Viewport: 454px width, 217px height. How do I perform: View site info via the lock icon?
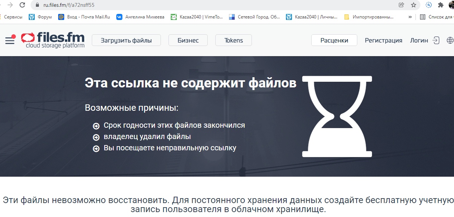pyautogui.click(x=37, y=5)
